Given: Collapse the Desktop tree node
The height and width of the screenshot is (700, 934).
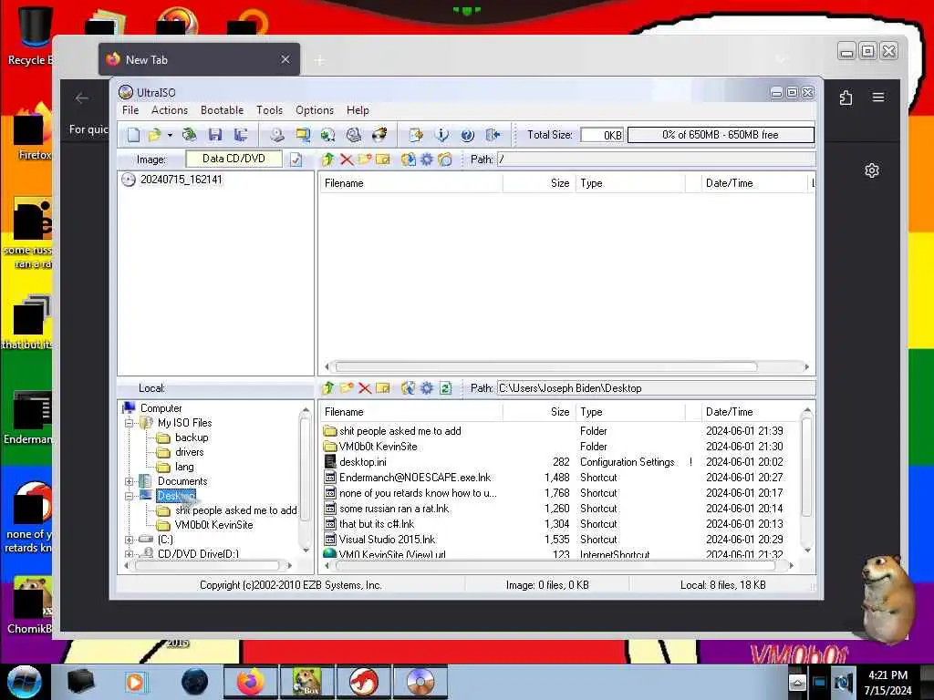Looking at the screenshot, I should (x=129, y=496).
